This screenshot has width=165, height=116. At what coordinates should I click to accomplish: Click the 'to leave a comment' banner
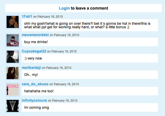click(83, 8)
